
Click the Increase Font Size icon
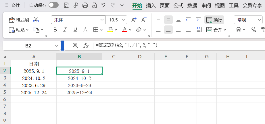134,20
